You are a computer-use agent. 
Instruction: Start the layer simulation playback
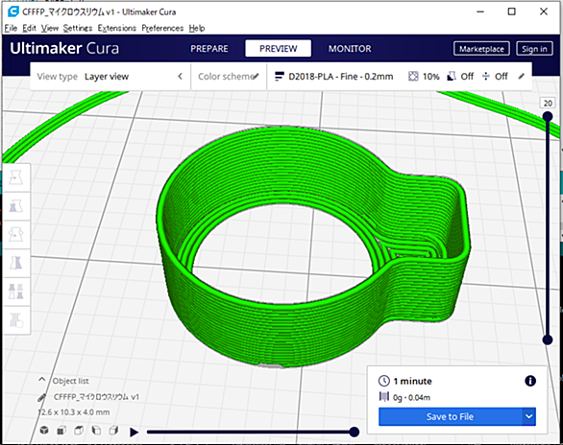tap(134, 433)
